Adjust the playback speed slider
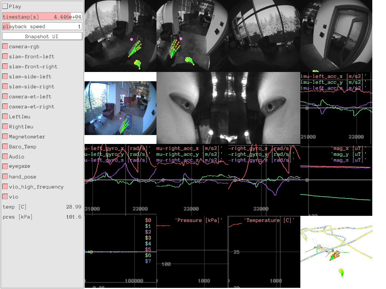This screenshot has height=289, width=386. coord(42,26)
